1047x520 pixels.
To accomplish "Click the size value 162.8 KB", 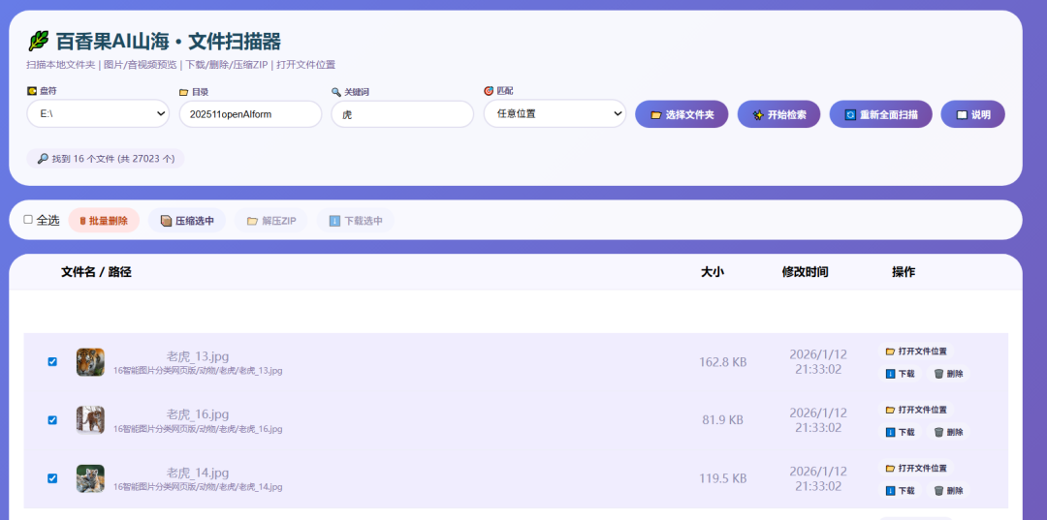I will tap(723, 362).
